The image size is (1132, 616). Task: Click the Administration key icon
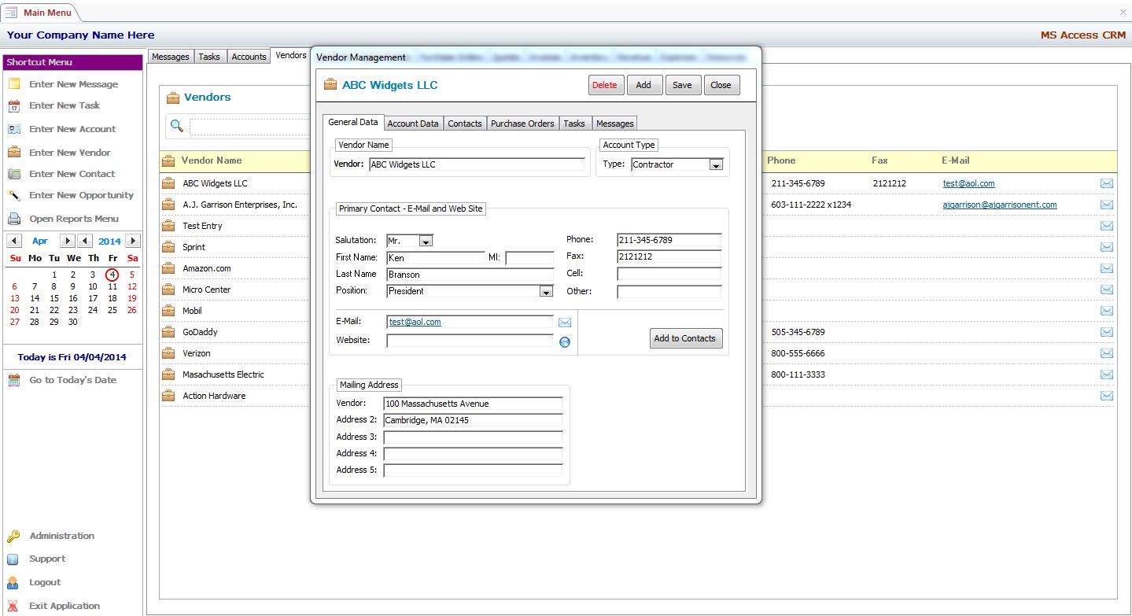click(x=13, y=537)
